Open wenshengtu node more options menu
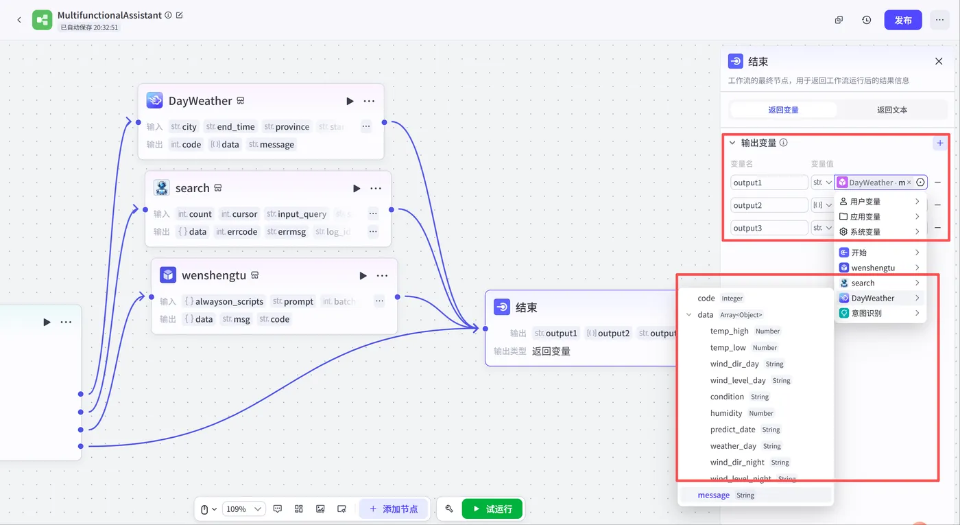Screen dimensions: 960x525 pos(383,275)
